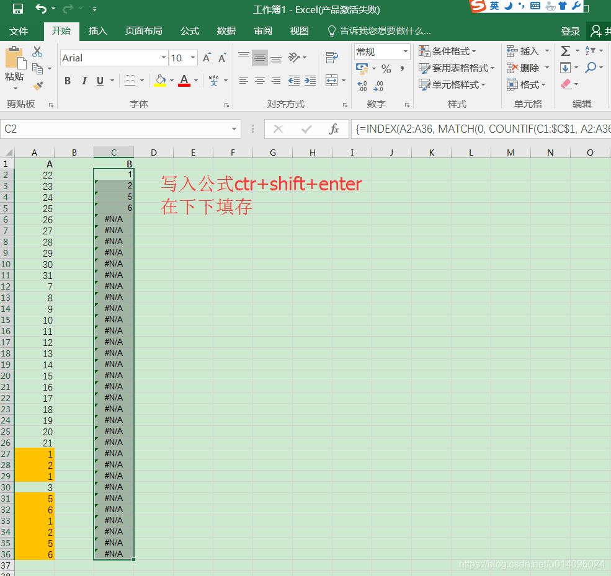Switch to 公式 Formulas tab
The height and width of the screenshot is (576, 611).
coord(190,31)
